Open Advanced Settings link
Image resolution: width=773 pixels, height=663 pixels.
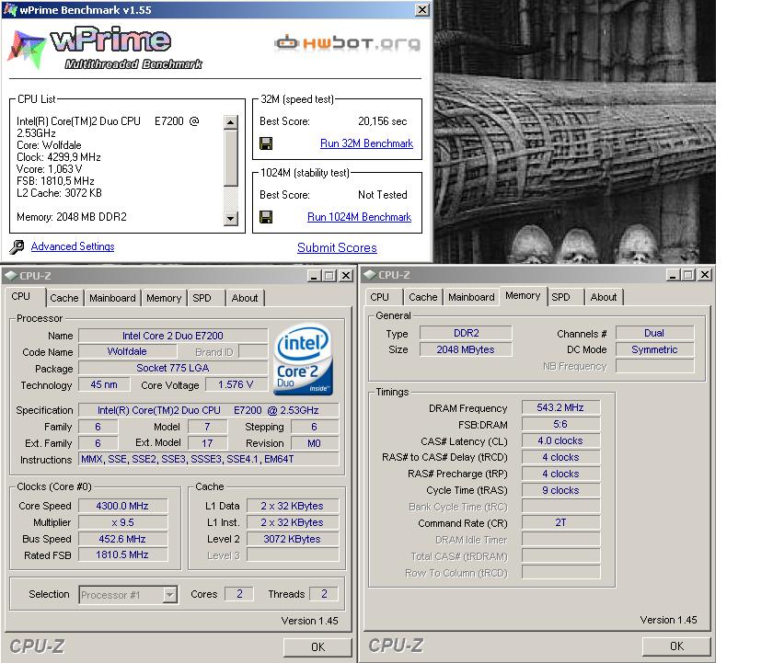pyautogui.click(x=73, y=246)
